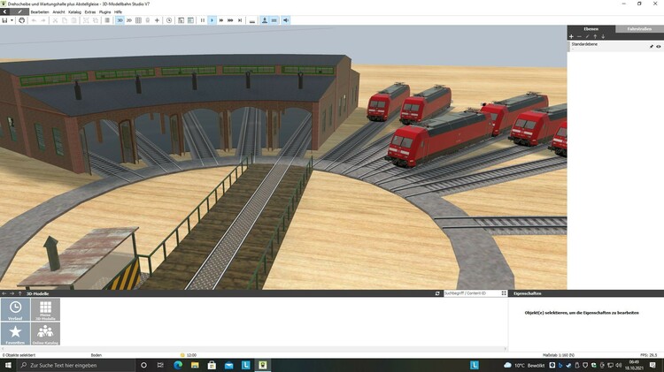Click the plus crosshair icon in toolbar
This screenshot has height=372, width=664.
coord(157,20)
